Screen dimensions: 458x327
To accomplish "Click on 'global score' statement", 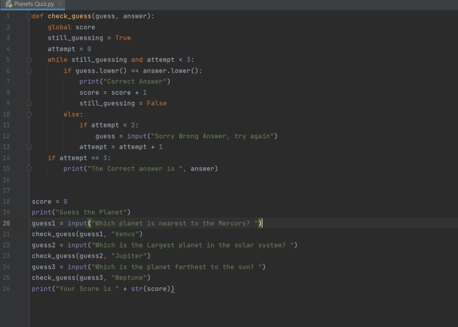I will tap(71, 27).
